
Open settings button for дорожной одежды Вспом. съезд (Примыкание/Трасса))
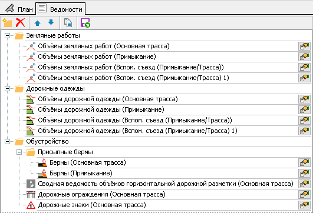click(x=304, y=121)
